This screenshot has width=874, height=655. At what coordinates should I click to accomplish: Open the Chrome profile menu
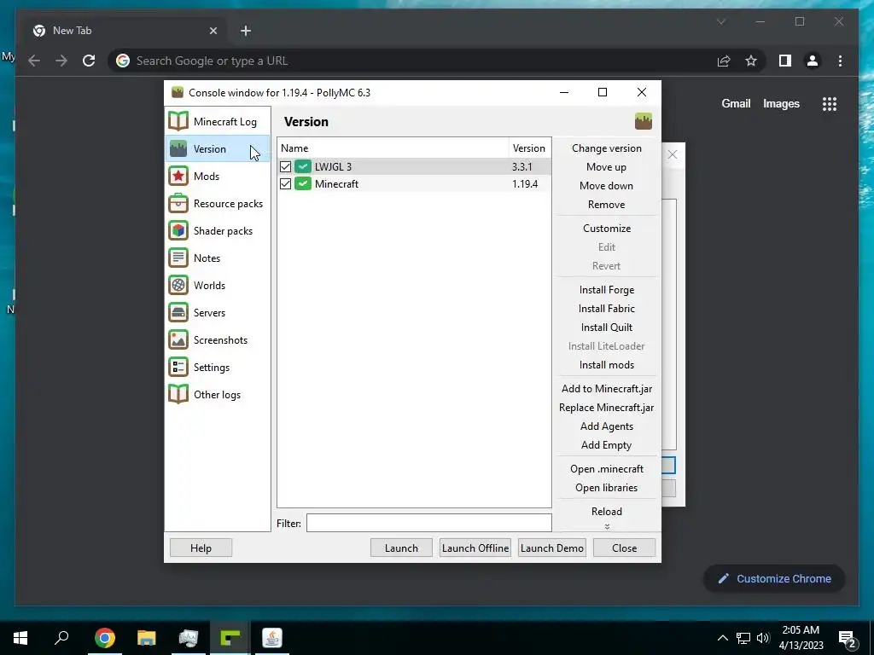point(813,61)
